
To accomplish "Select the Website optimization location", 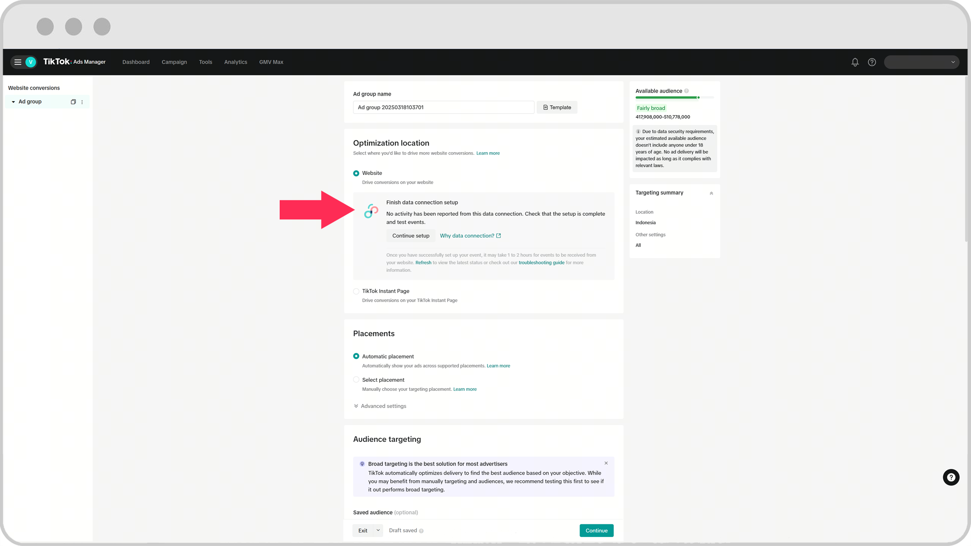I will click(356, 173).
